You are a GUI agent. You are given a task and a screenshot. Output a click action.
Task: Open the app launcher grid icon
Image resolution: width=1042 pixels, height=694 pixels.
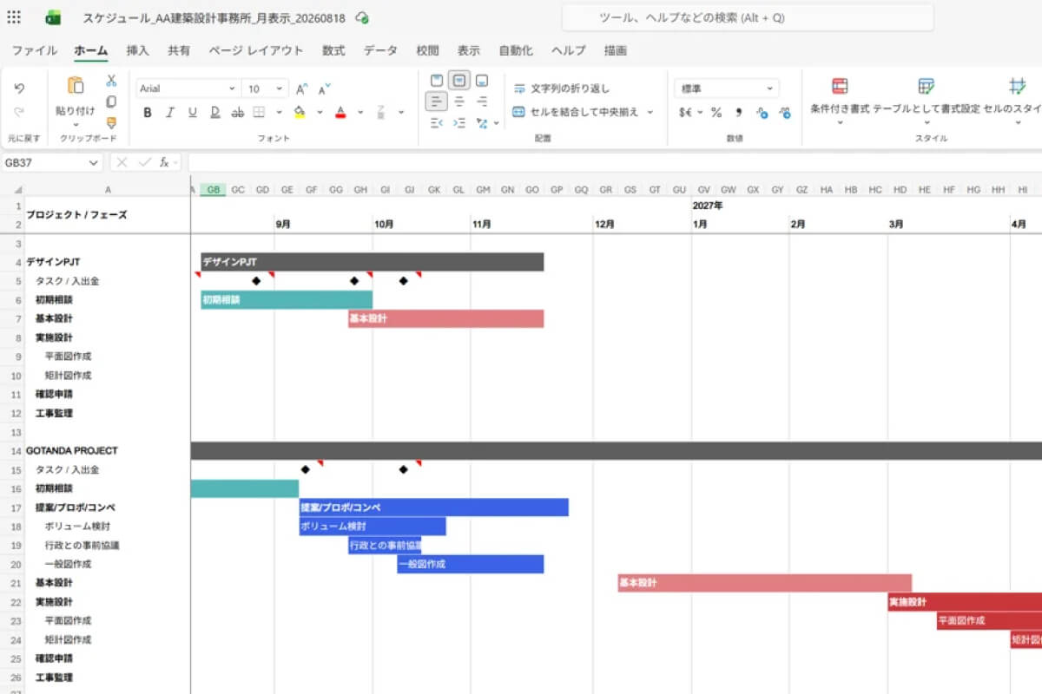[x=15, y=17]
